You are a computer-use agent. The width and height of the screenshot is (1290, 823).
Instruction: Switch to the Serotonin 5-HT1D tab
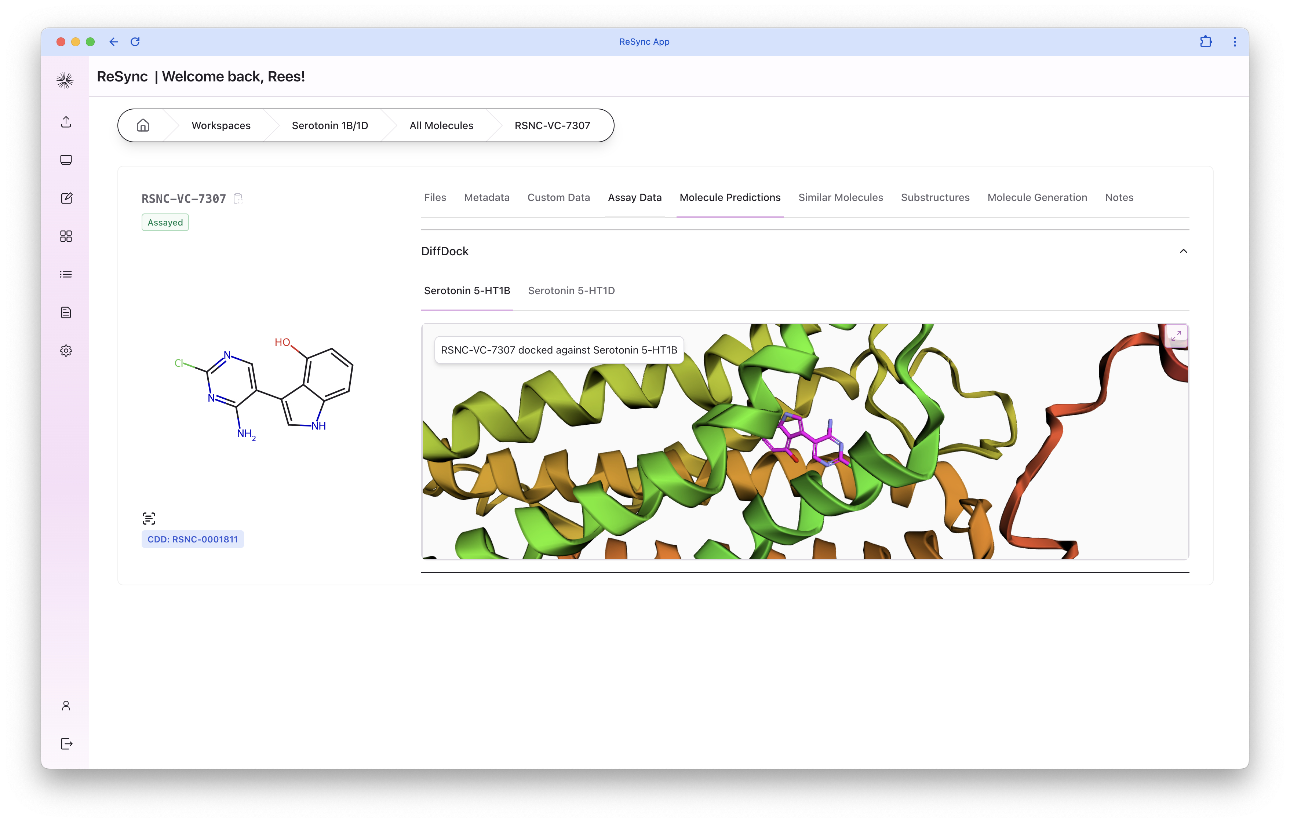pyautogui.click(x=571, y=291)
